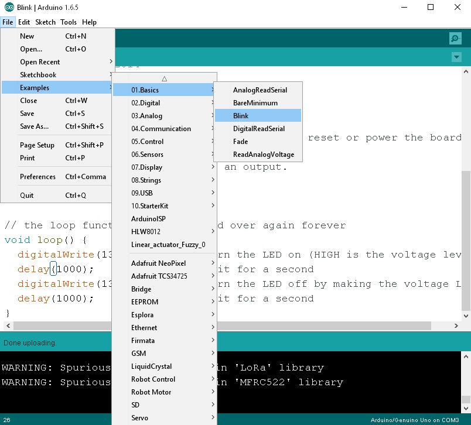Click the Arduino logo in the title bar
The width and height of the screenshot is (471, 425).
point(9,7)
